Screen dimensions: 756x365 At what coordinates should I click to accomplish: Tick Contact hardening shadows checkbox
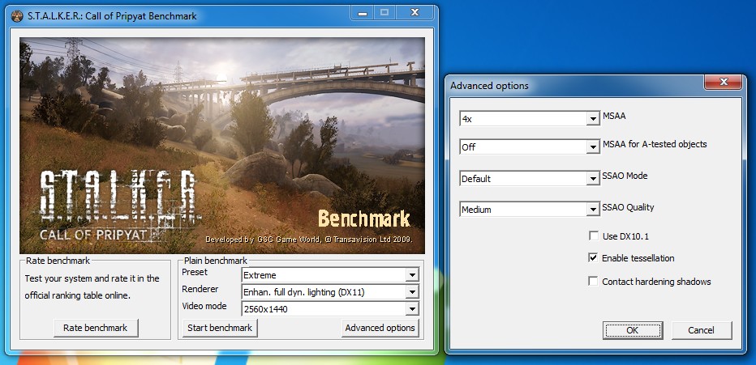click(593, 282)
